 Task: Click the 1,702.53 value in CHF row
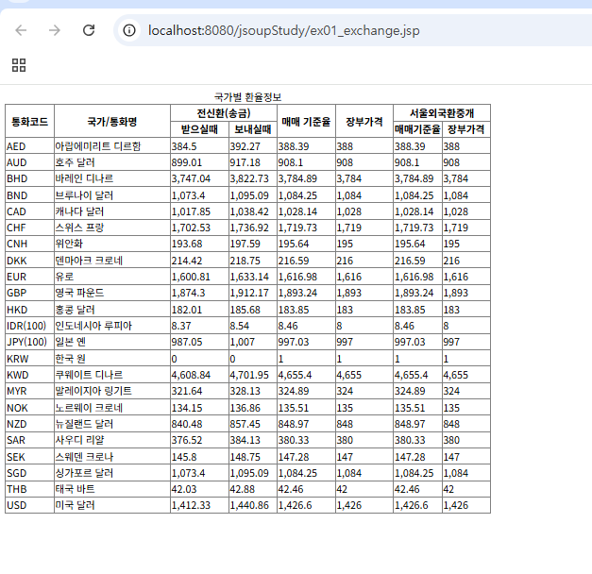click(191, 228)
